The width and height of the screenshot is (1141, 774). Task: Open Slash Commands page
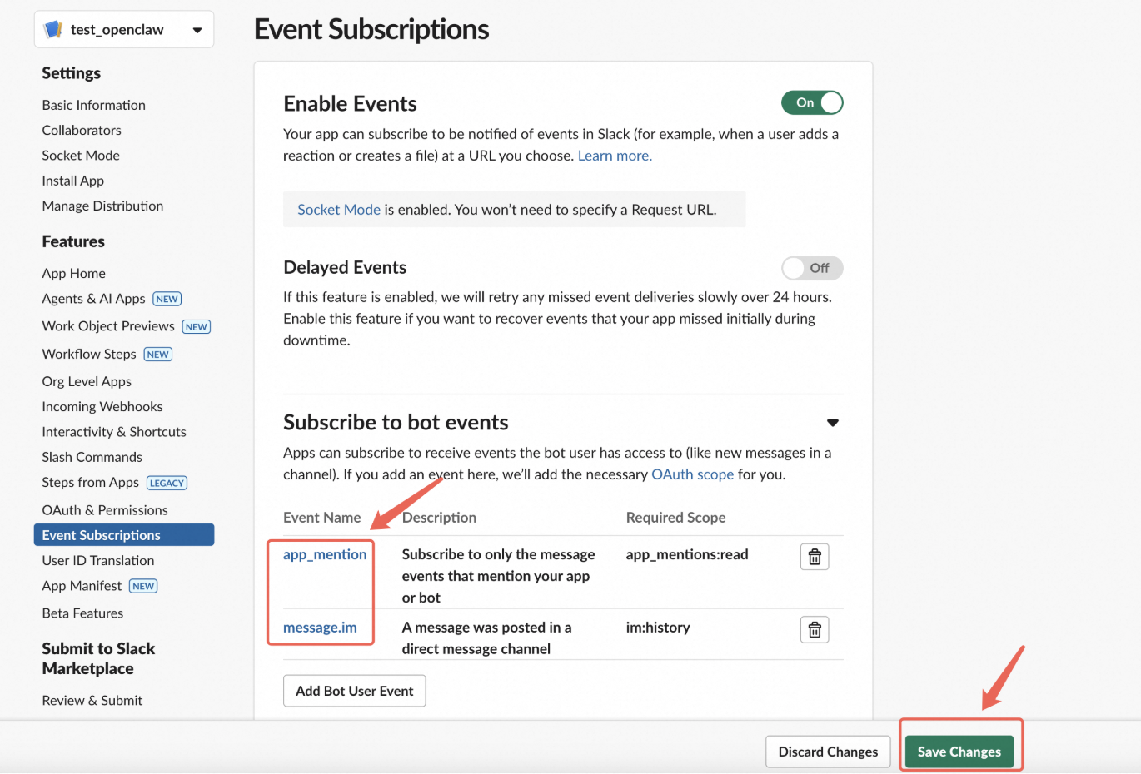(x=92, y=457)
